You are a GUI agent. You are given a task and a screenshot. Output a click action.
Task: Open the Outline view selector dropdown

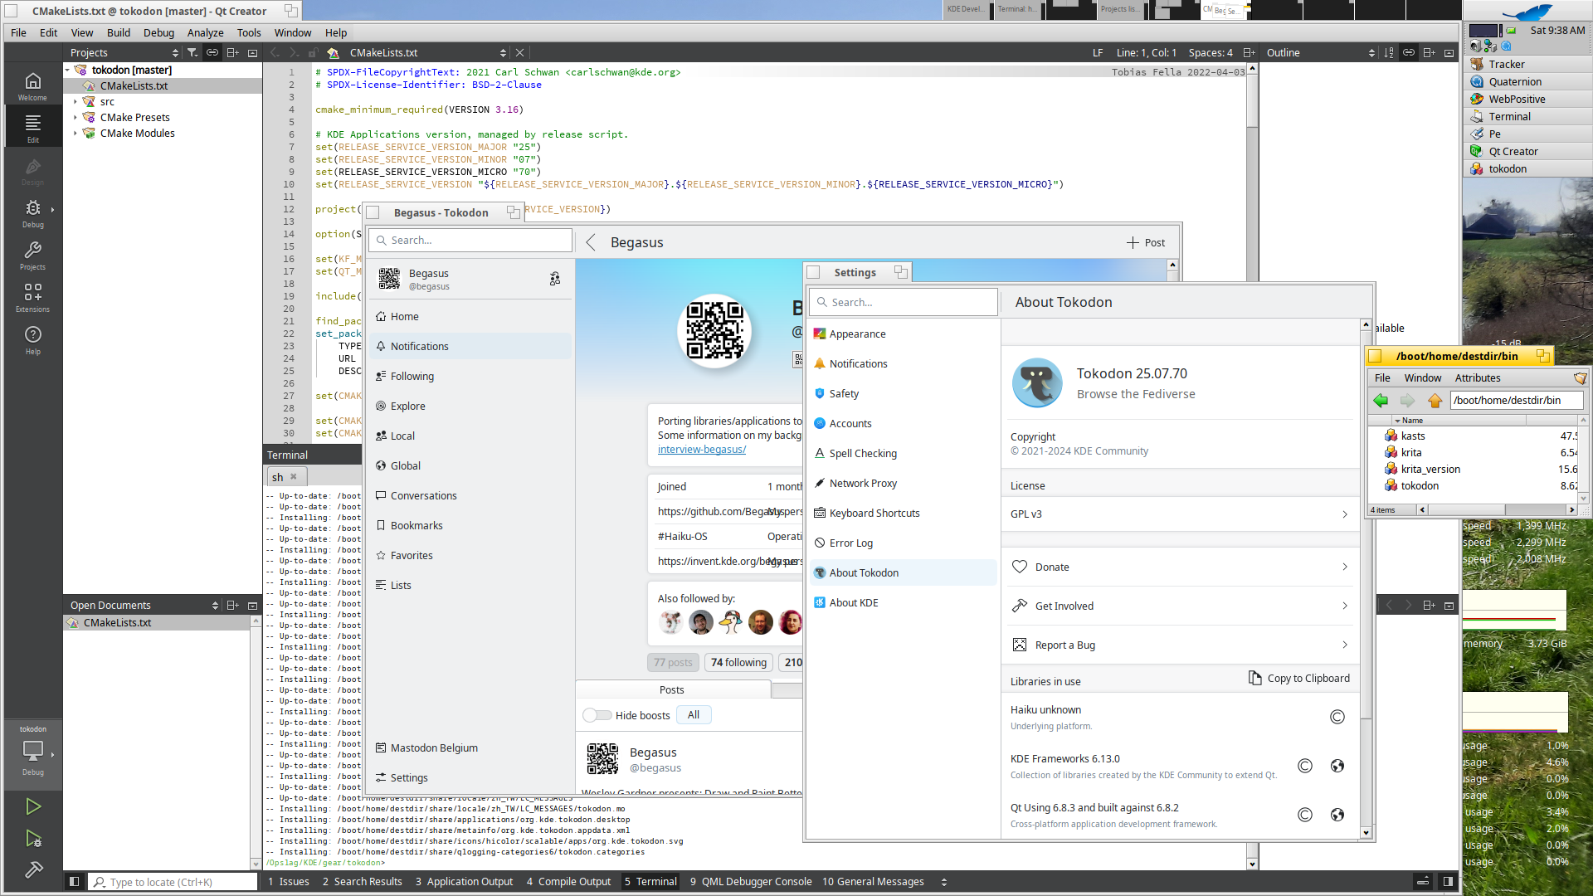[x=1320, y=52]
